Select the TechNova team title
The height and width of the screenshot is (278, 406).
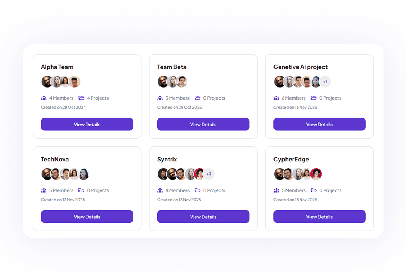pos(55,159)
